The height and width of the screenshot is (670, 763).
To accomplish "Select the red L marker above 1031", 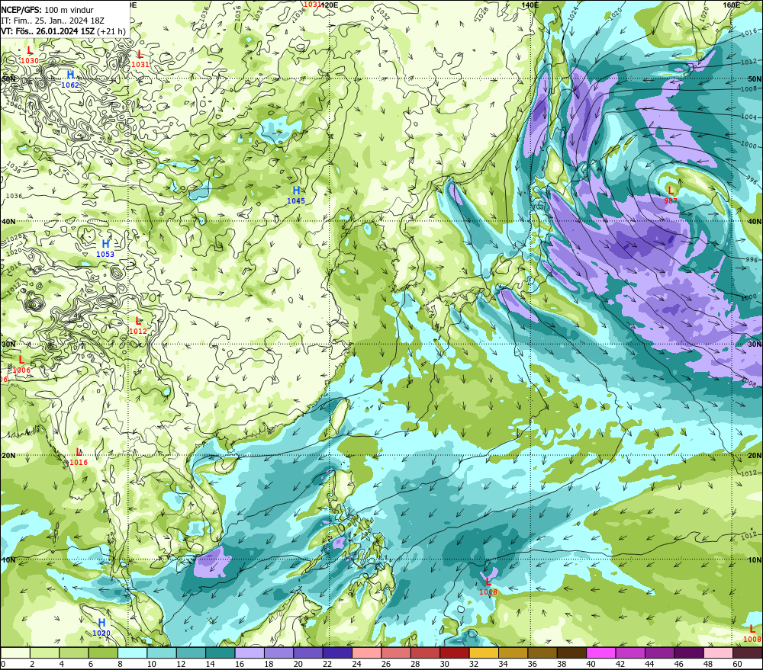I will pyautogui.click(x=140, y=54).
